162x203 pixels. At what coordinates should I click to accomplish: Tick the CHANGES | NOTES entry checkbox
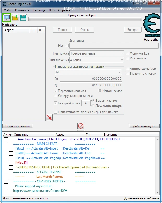[6, 182]
